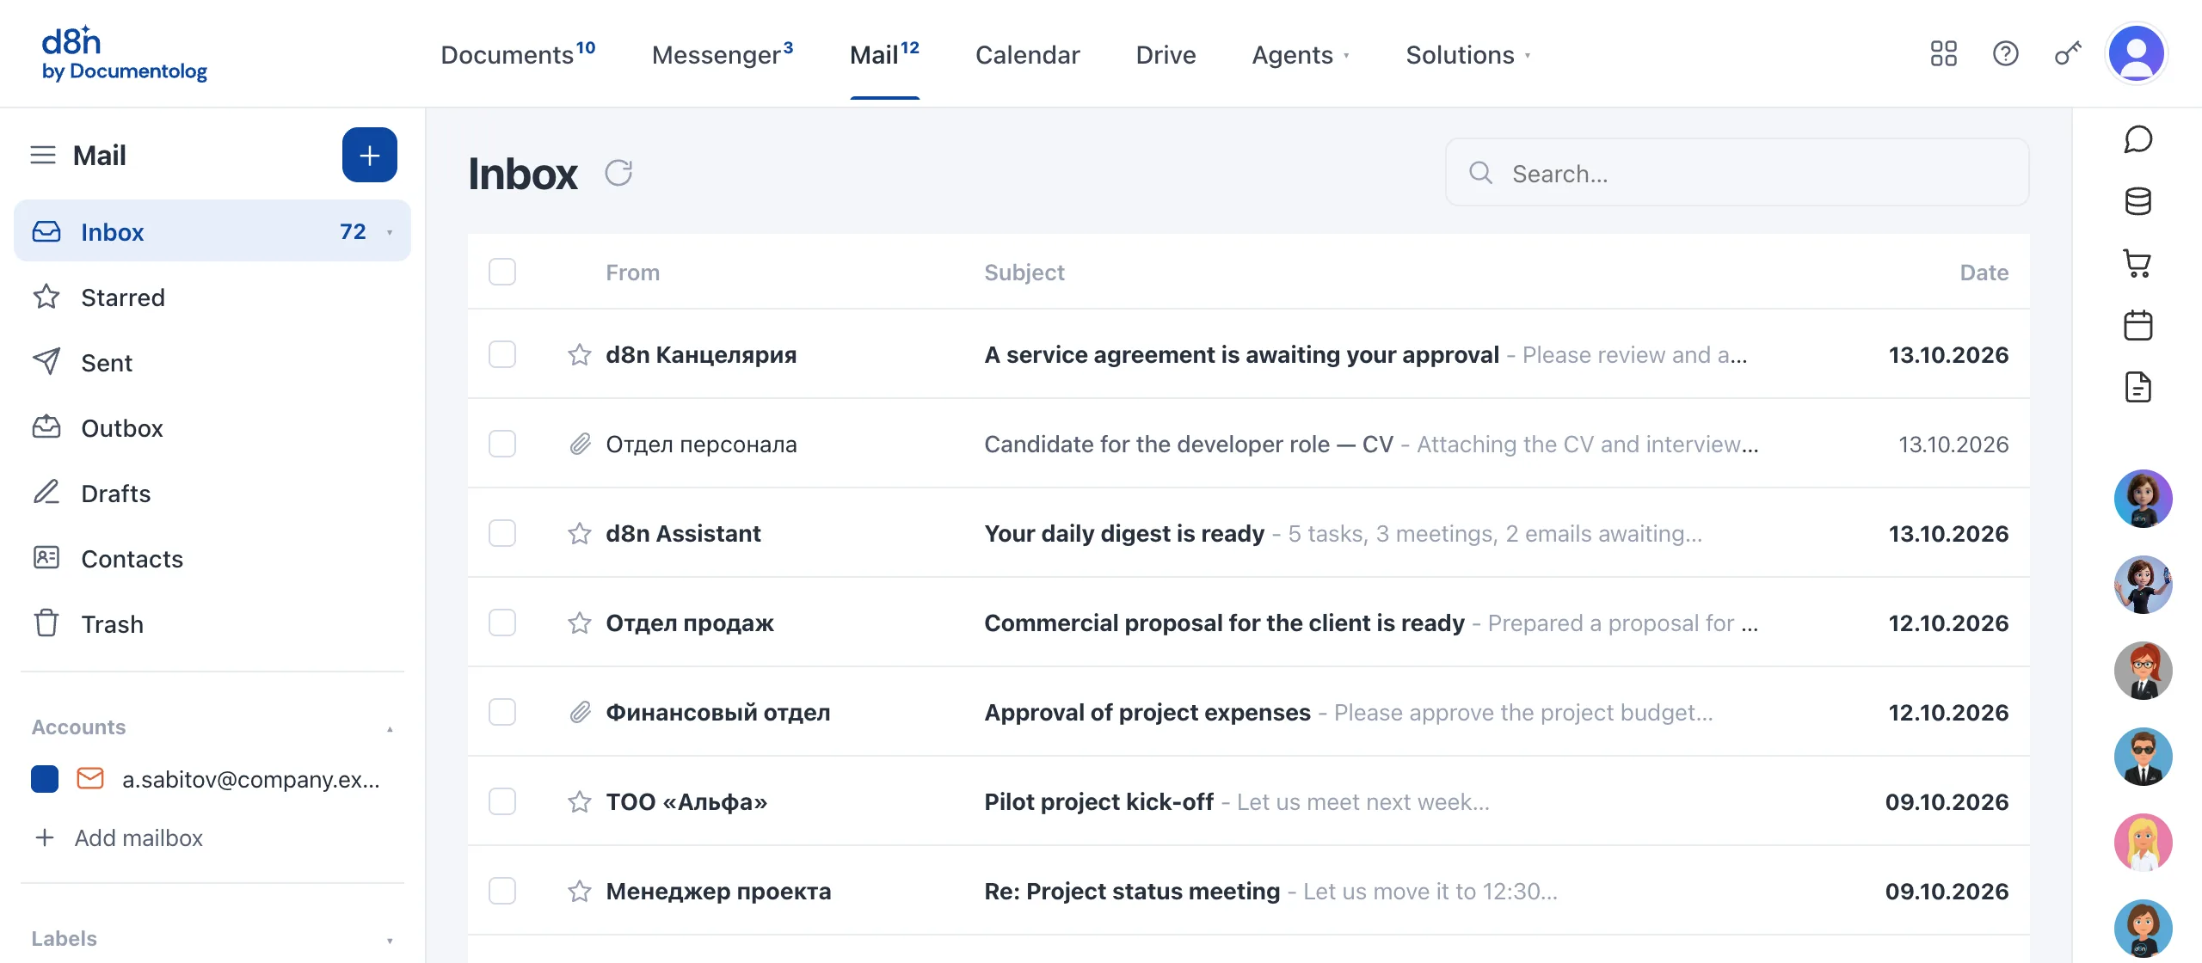2202x963 pixels.
Task: Switch to the Drive tab
Action: click(x=1166, y=54)
